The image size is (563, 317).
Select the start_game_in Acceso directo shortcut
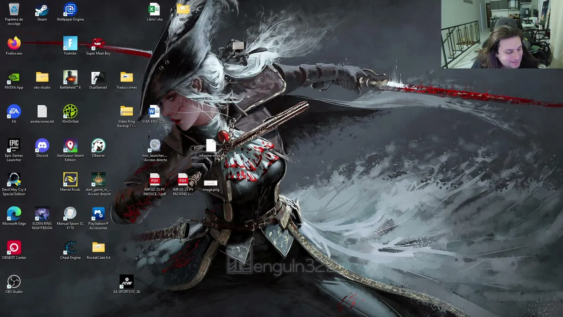coord(98,179)
